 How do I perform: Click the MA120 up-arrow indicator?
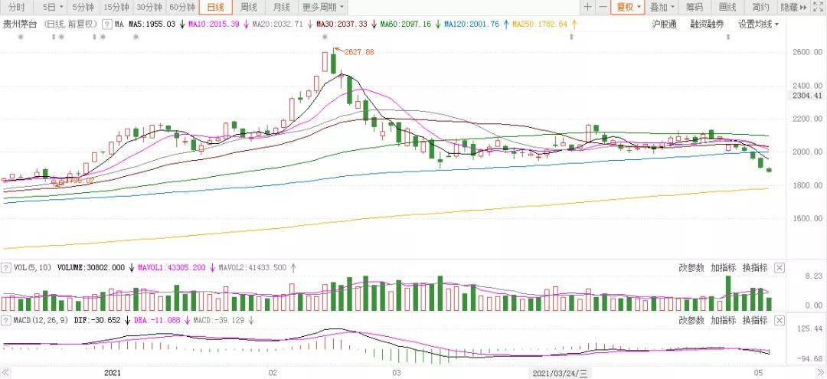coord(506,25)
